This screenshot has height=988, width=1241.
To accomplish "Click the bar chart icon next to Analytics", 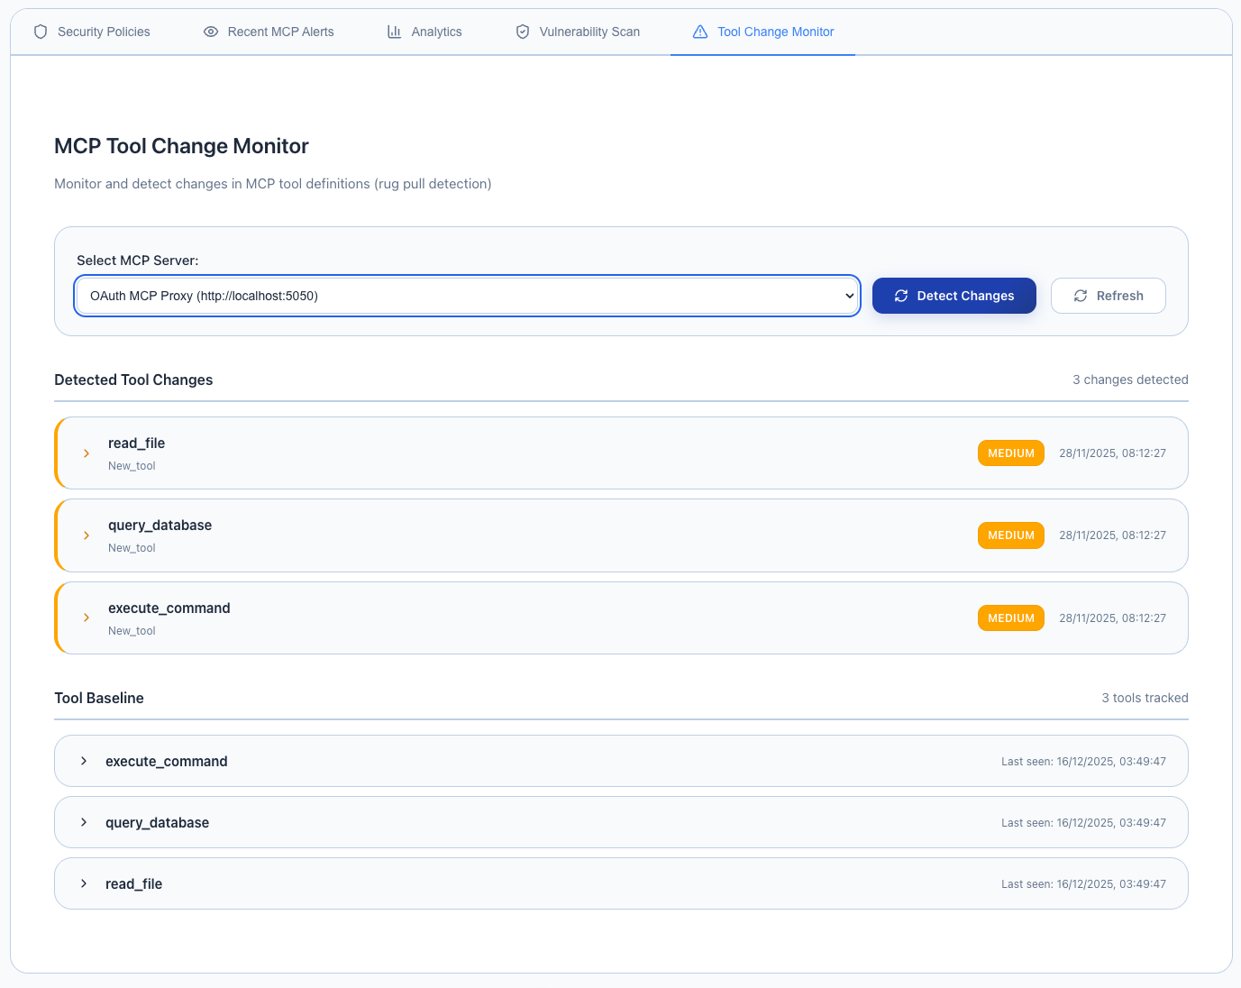I will tap(394, 31).
